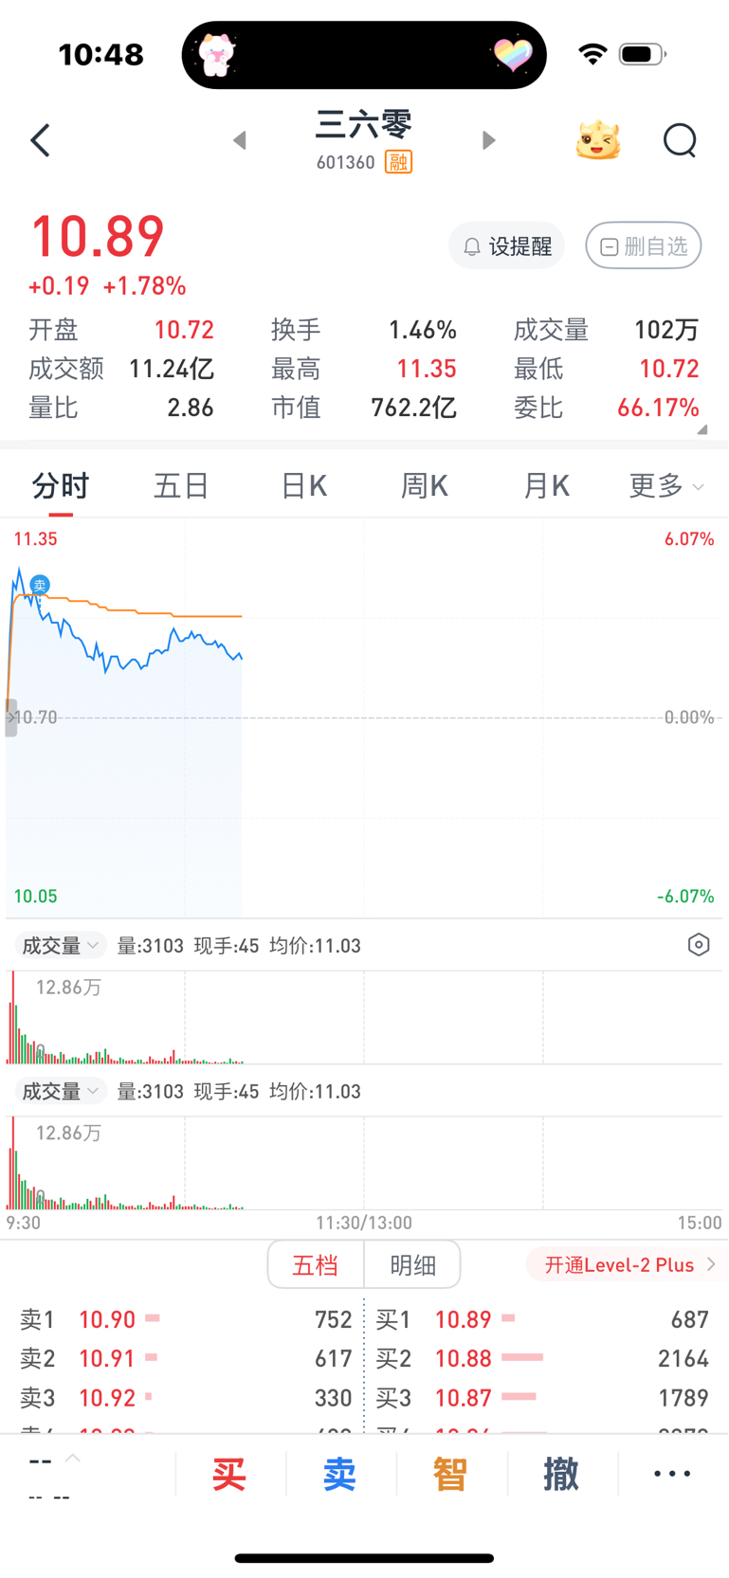Open the three-dots more menu
Image resolution: width=729 pixels, height=1578 pixels.
pyautogui.click(x=672, y=1474)
